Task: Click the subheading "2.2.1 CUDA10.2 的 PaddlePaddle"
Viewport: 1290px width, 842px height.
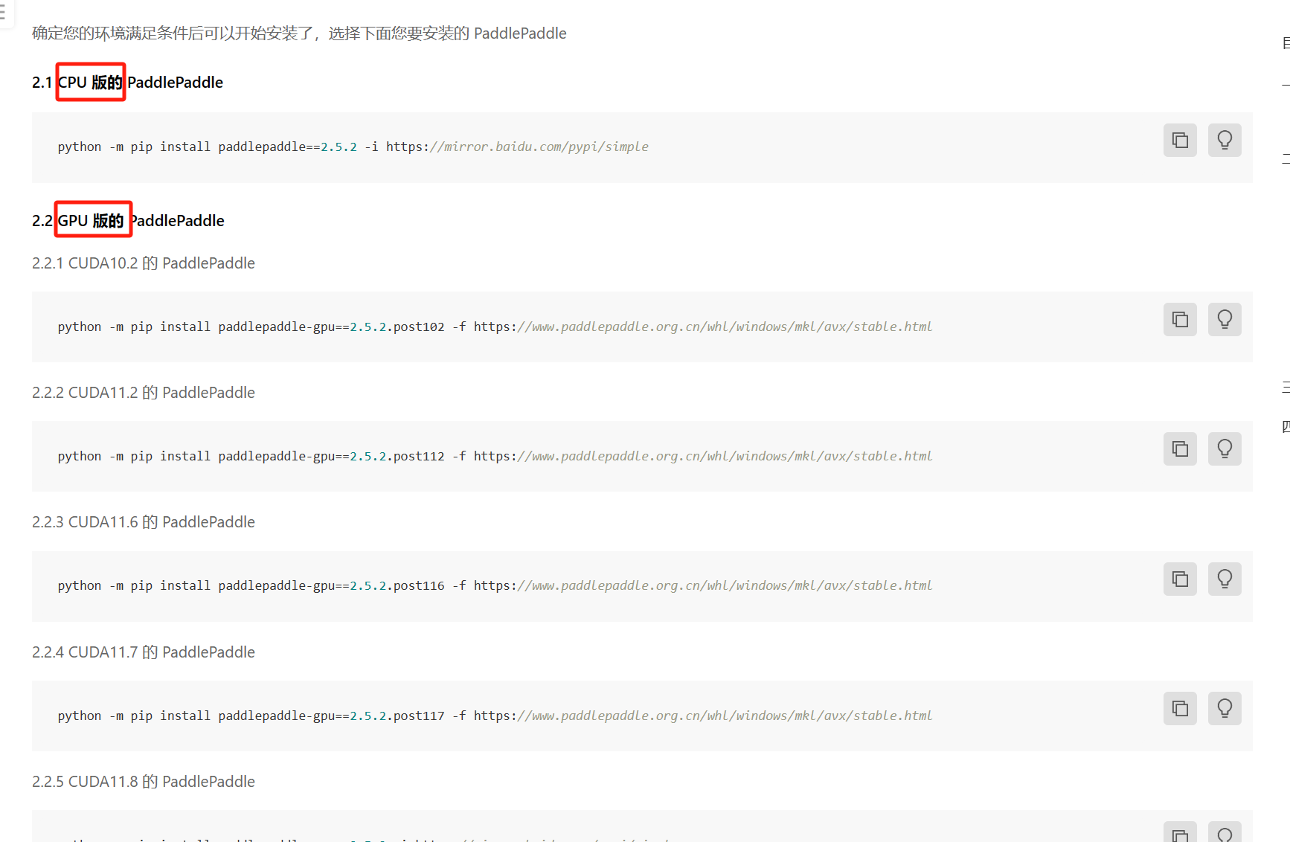Action: (x=144, y=263)
